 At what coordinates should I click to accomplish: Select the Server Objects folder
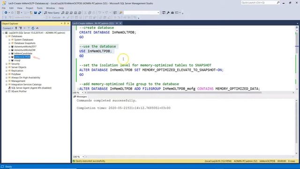[19, 67]
